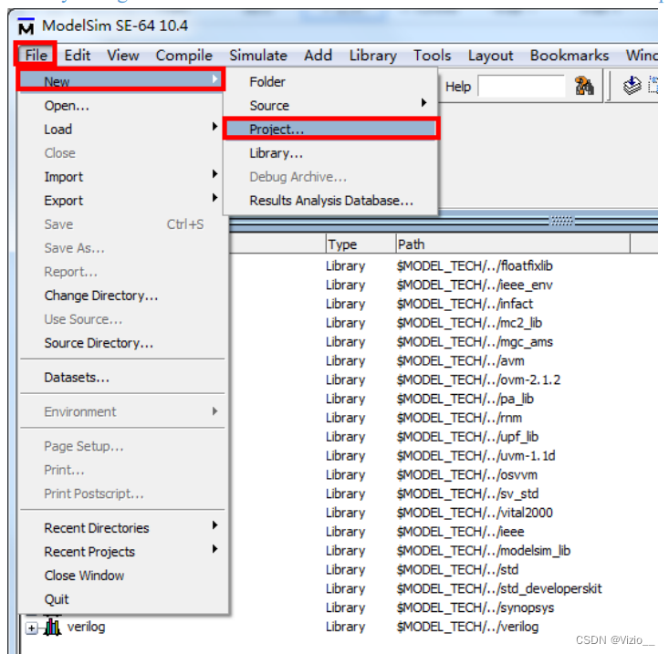Viewport: 669px width, 654px height.
Task: Expand Recent Directories submenu
Action: pos(120,528)
